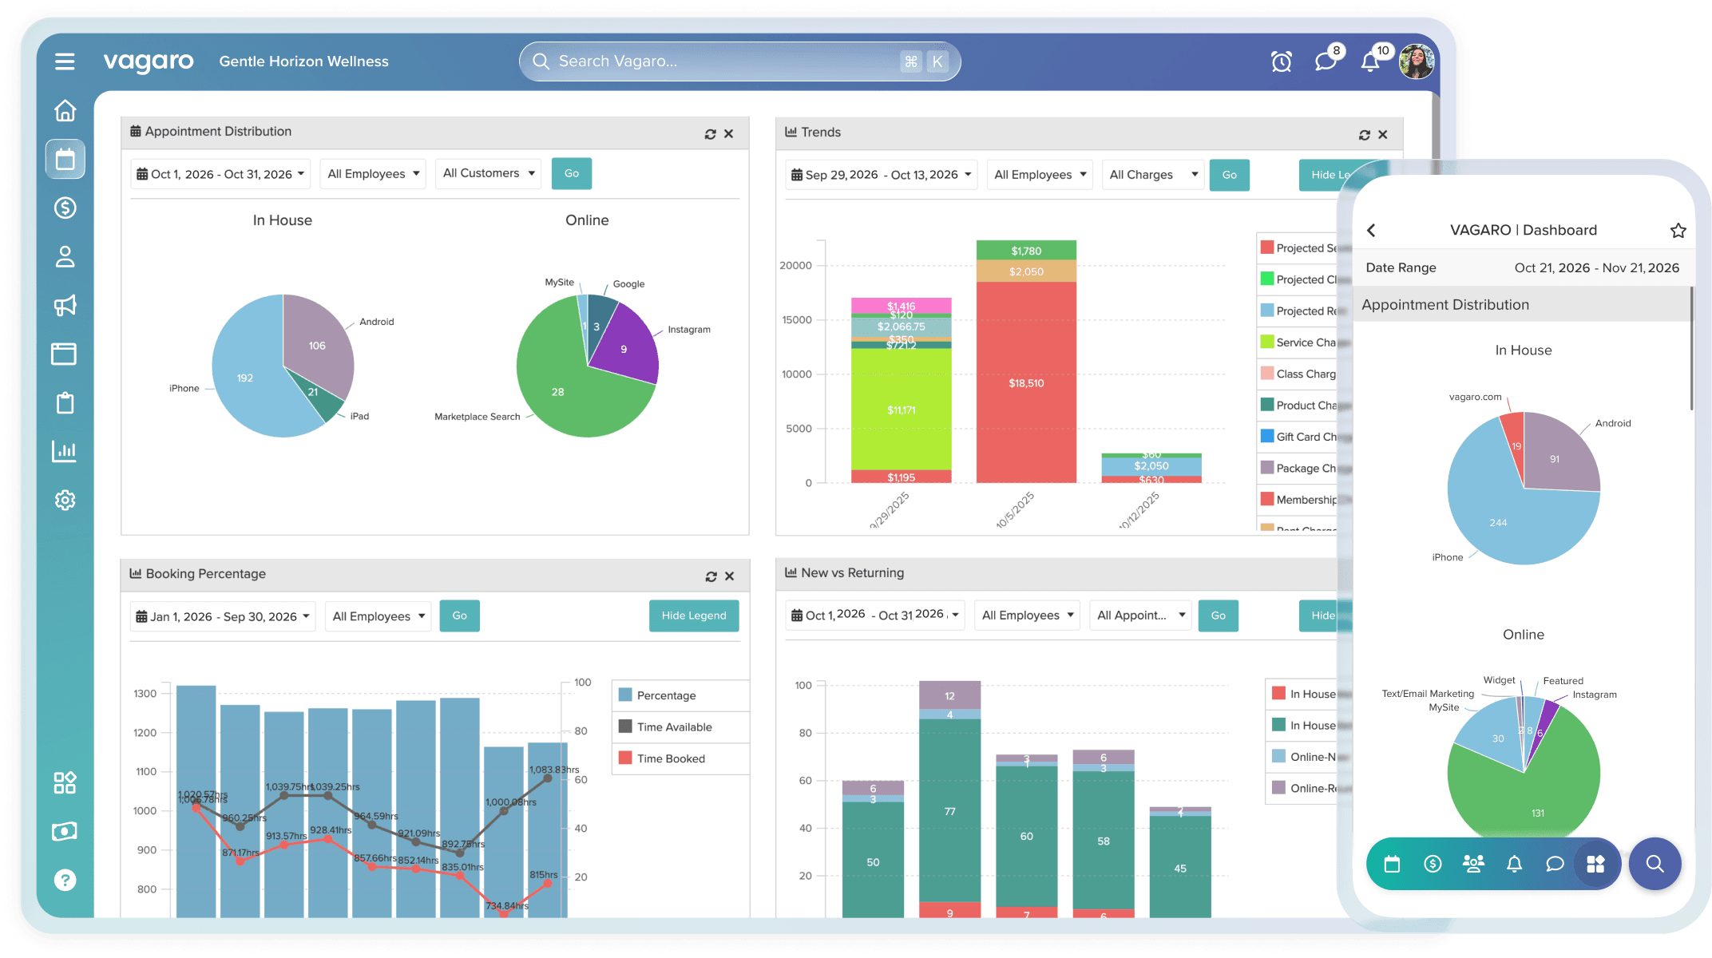Toggle Time Booked legend entry
Viewport: 1712px width, 958px height.
pyautogui.click(x=671, y=758)
